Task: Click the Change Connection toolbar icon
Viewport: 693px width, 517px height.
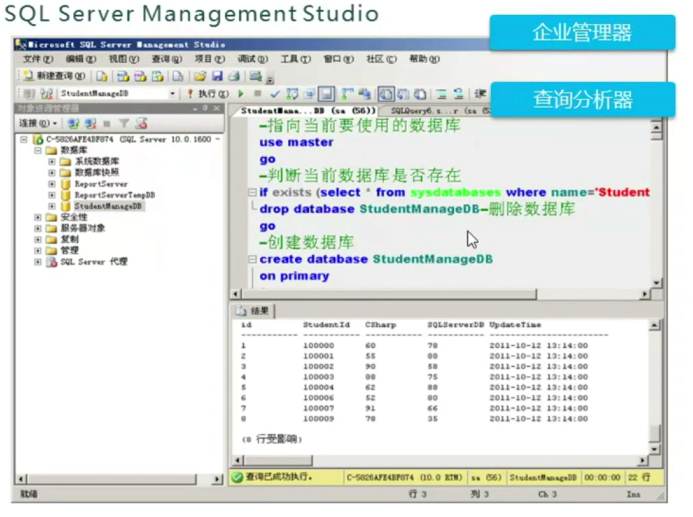Action: pyautogui.click(x=46, y=94)
